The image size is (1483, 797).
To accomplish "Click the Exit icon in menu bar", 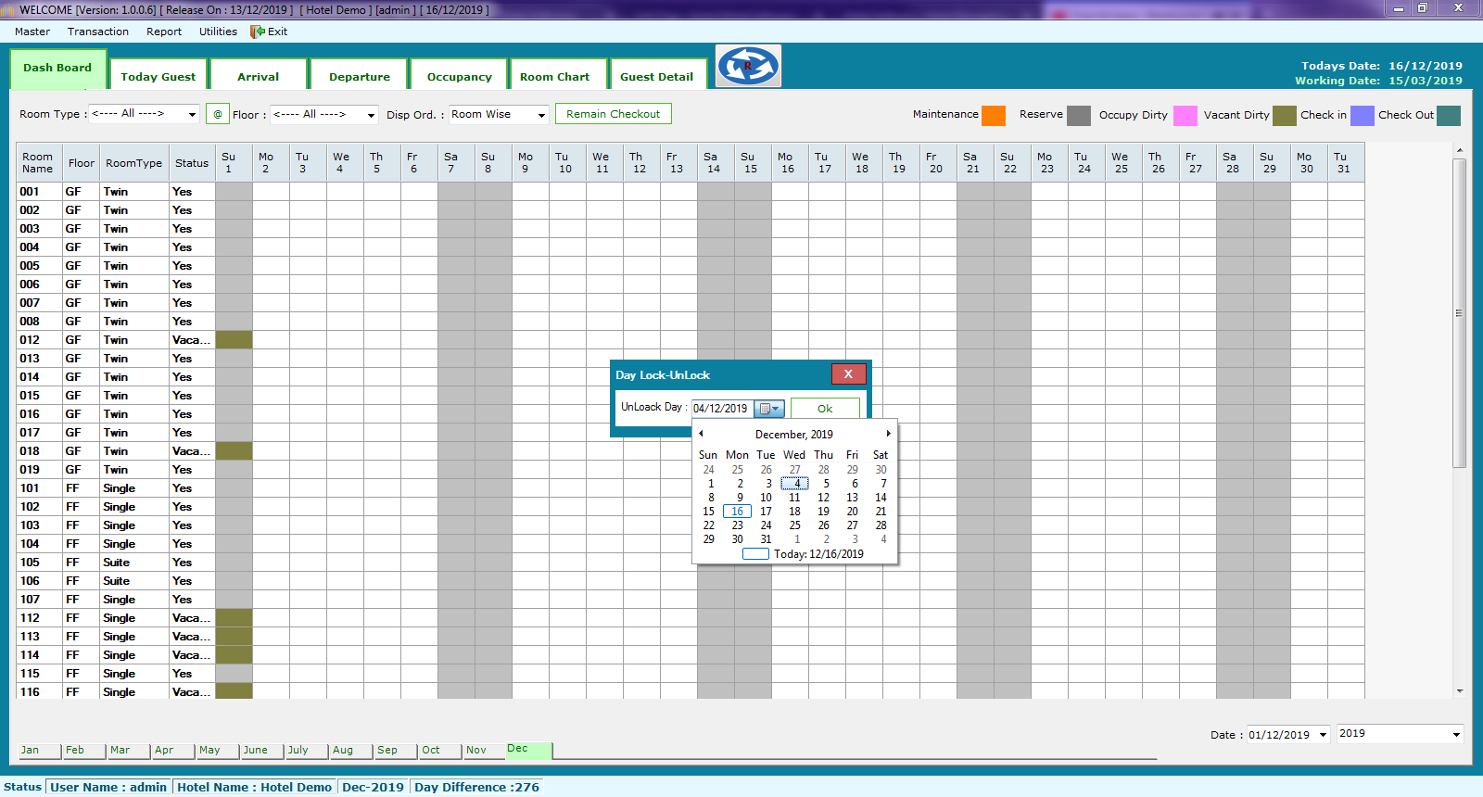I will pyautogui.click(x=258, y=32).
